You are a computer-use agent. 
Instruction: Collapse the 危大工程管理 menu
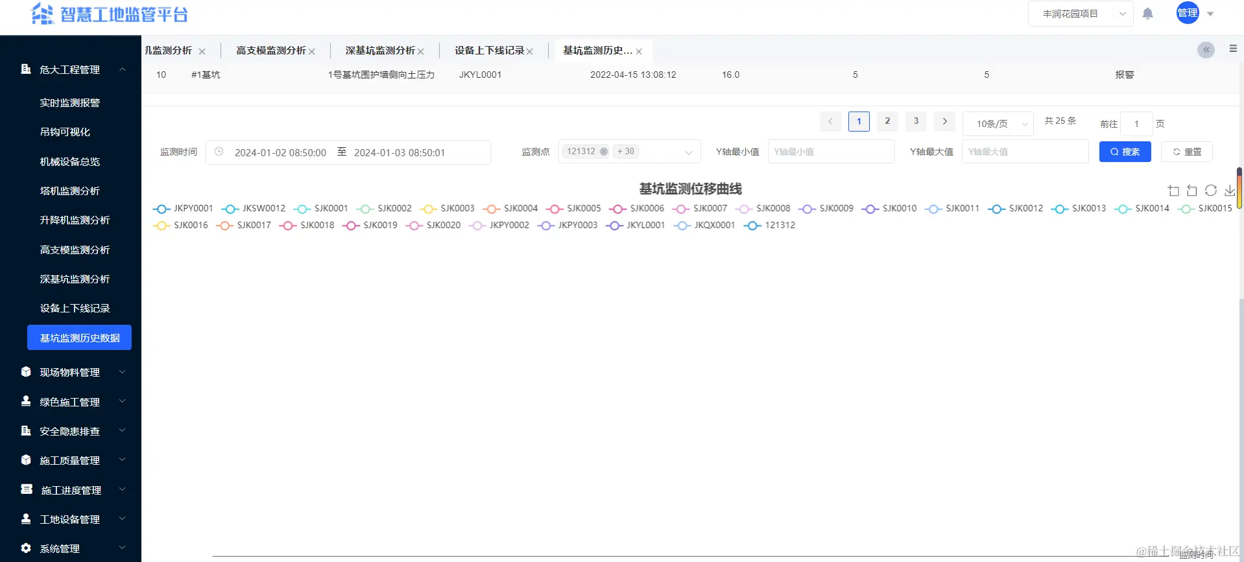(x=71, y=69)
